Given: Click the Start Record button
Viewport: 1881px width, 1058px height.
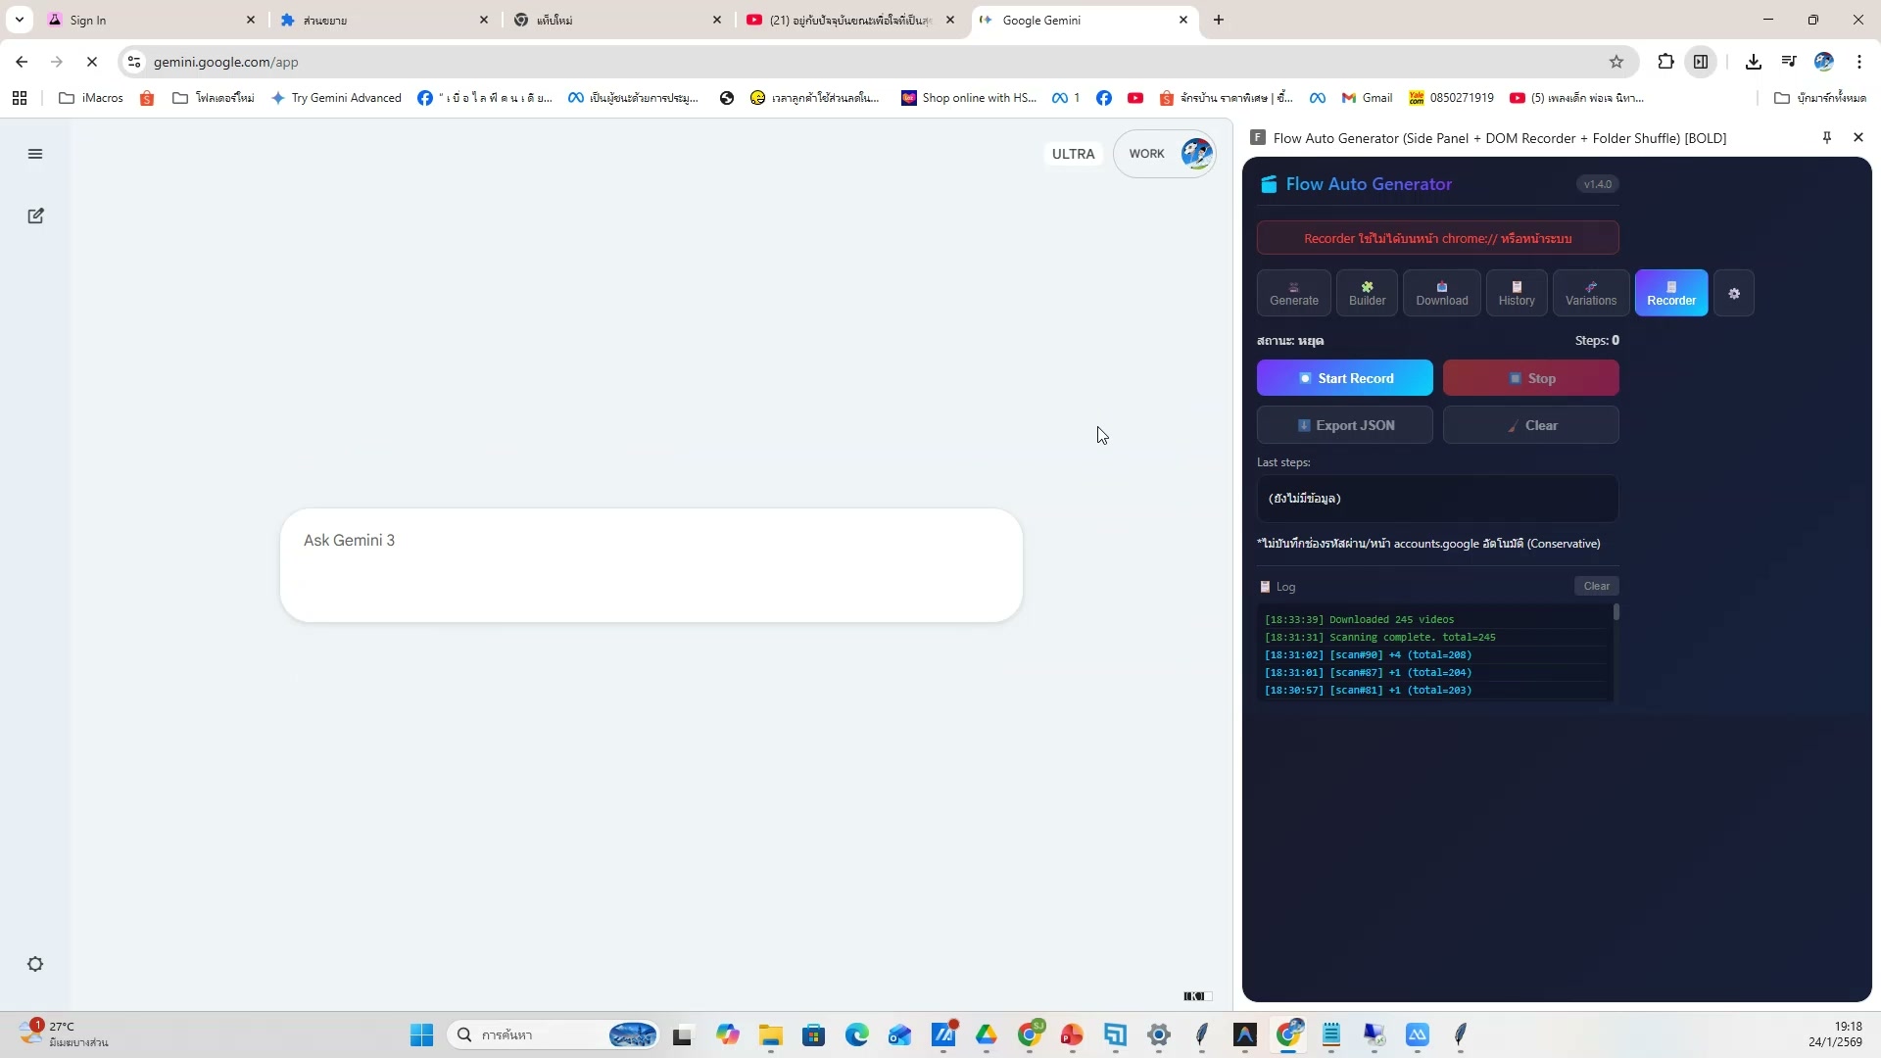Looking at the screenshot, I should [x=1344, y=378].
